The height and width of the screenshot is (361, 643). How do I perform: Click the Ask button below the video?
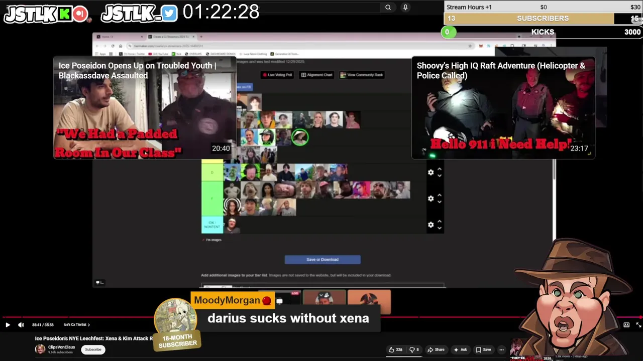[x=460, y=349]
